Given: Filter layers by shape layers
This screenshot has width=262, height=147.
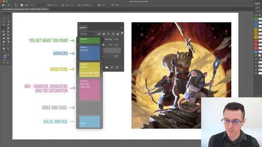Looking at the screenshot, I should pyautogui.click(x=113, y=34).
